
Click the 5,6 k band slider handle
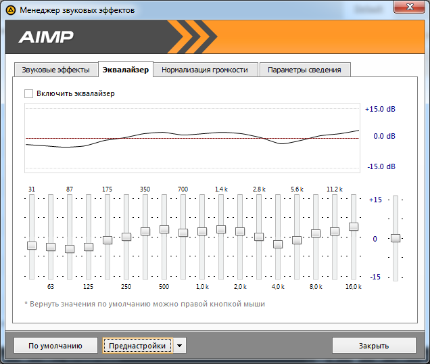pos(297,240)
